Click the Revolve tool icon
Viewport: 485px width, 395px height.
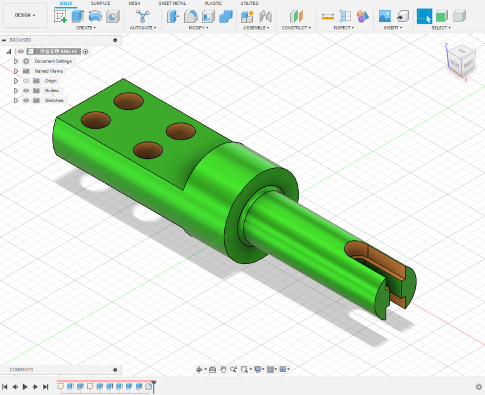click(x=95, y=16)
